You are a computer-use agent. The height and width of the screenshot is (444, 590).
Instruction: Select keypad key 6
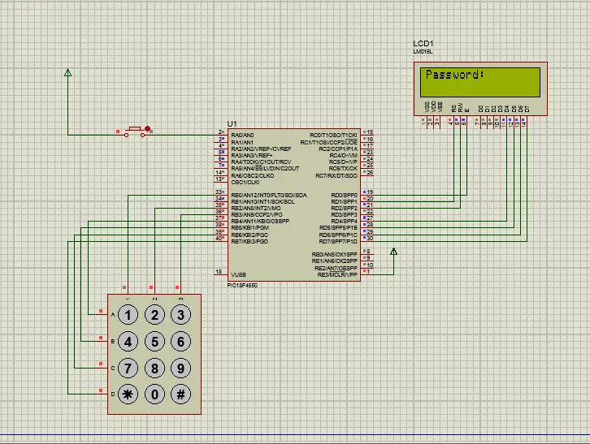coord(181,342)
